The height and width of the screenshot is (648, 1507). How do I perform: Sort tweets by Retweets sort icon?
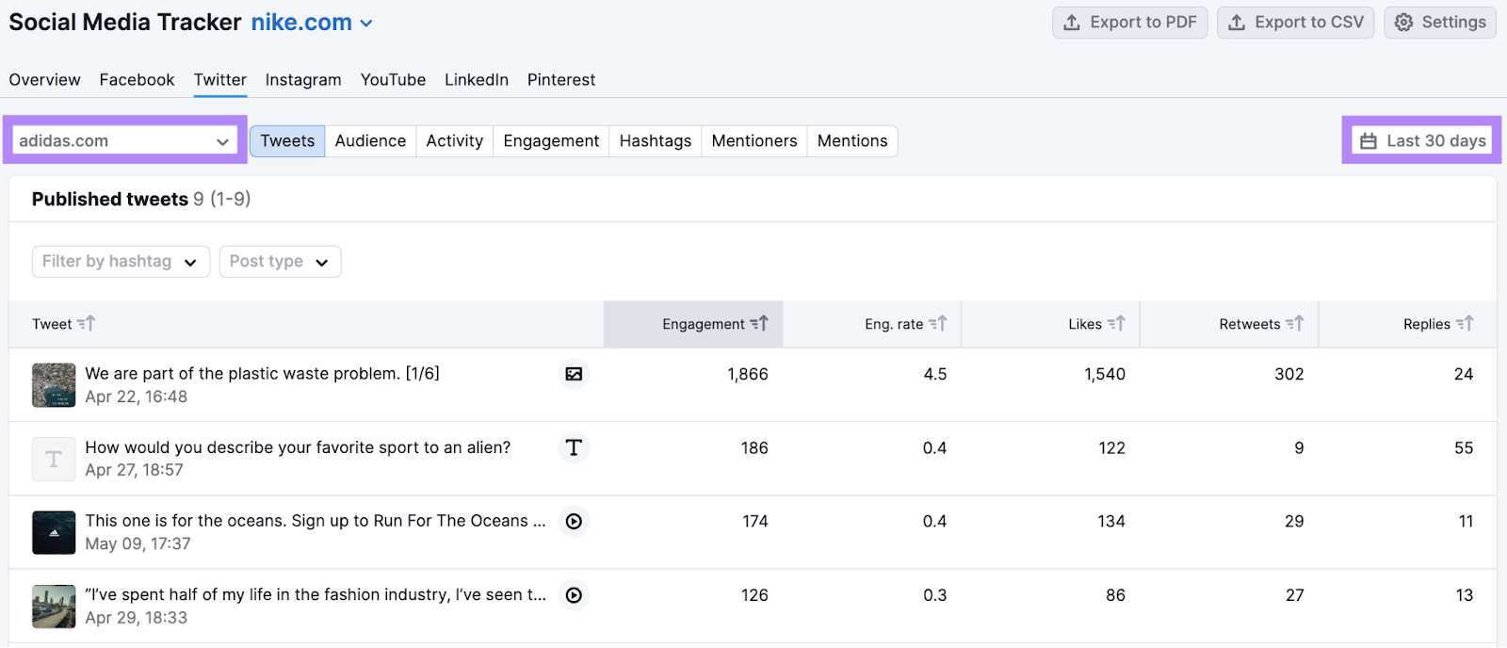1295,324
